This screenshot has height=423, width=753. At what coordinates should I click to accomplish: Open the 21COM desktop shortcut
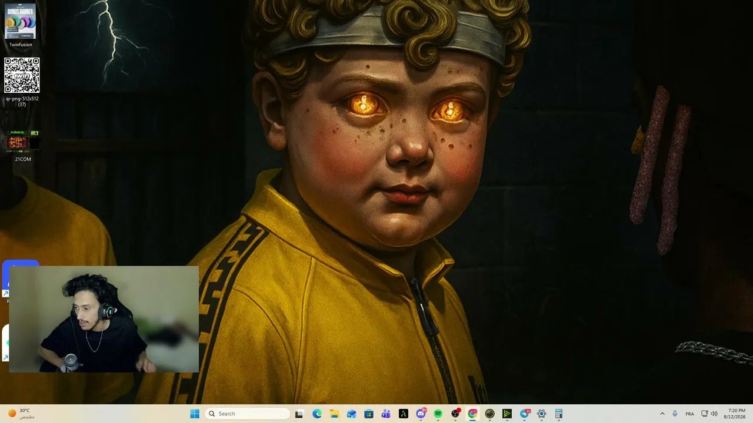[23, 145]
